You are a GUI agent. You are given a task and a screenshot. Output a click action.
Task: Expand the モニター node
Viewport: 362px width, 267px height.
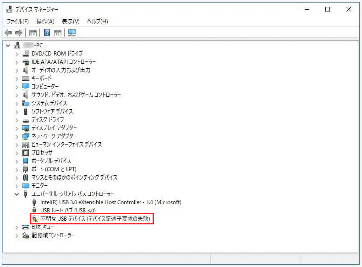click(16, 186)
